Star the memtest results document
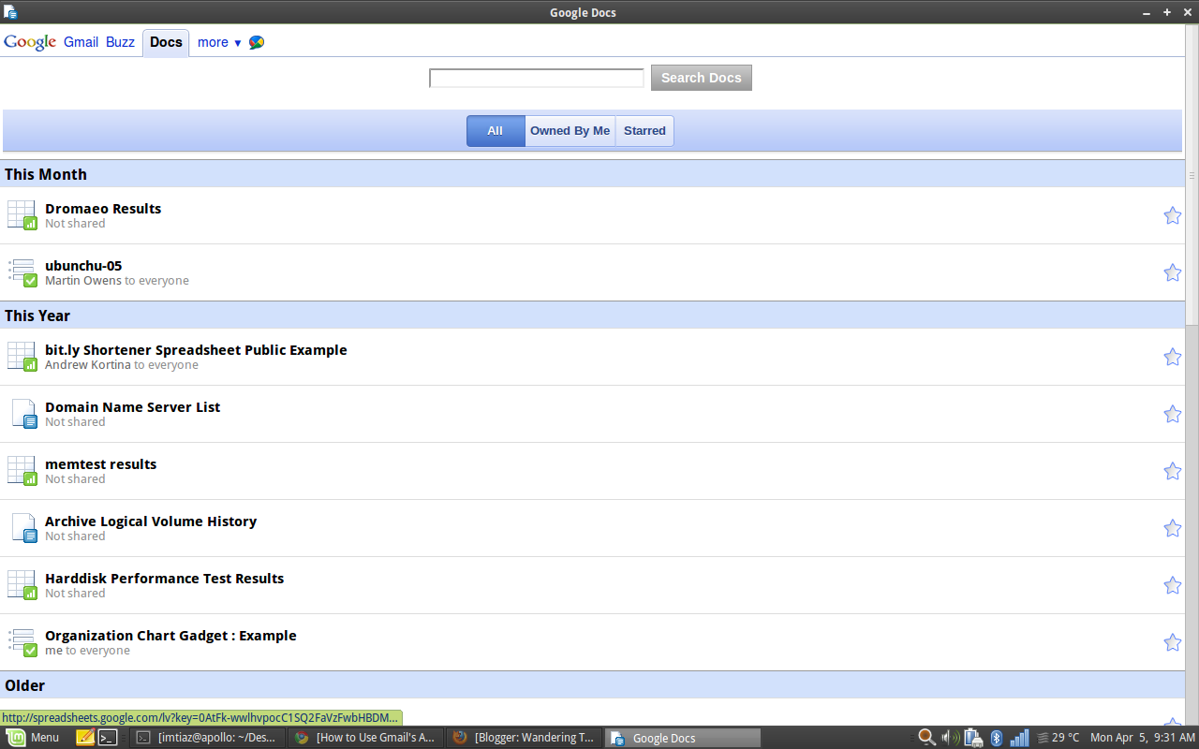1199x749 pixels. tap(1172, 471)
